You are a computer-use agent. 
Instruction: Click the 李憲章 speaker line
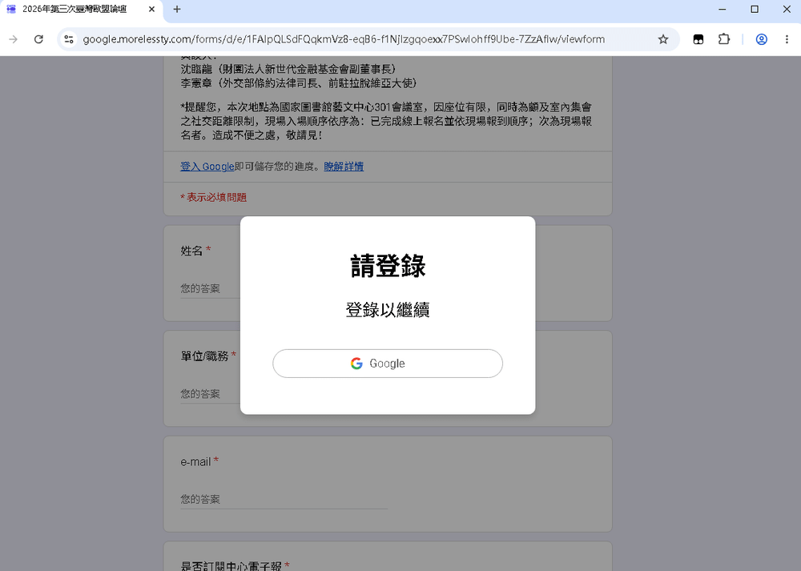tap(299, 82)
